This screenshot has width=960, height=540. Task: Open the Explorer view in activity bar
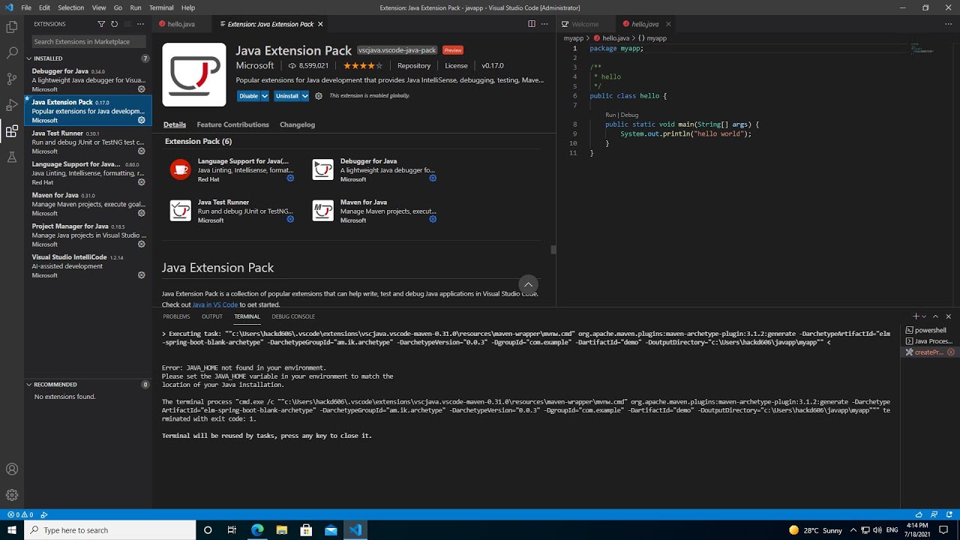pos(12,27)
